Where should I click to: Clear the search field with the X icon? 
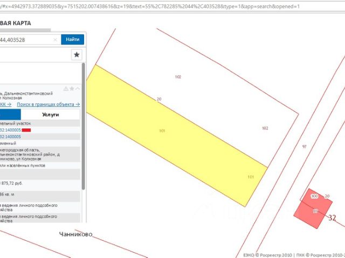tap(55, 40)
